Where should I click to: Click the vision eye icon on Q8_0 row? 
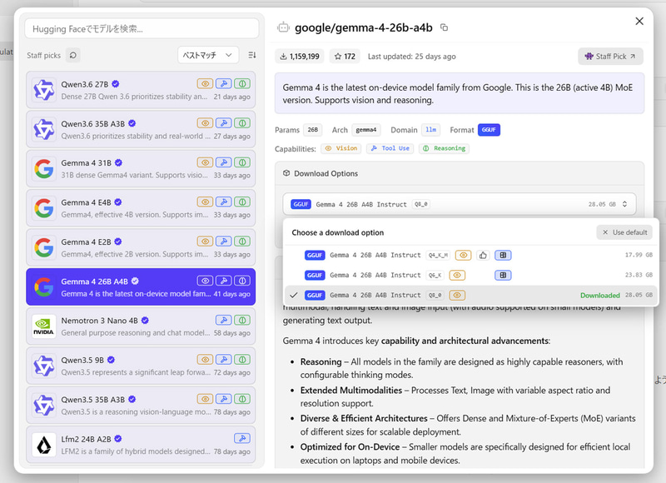[457, 296]
